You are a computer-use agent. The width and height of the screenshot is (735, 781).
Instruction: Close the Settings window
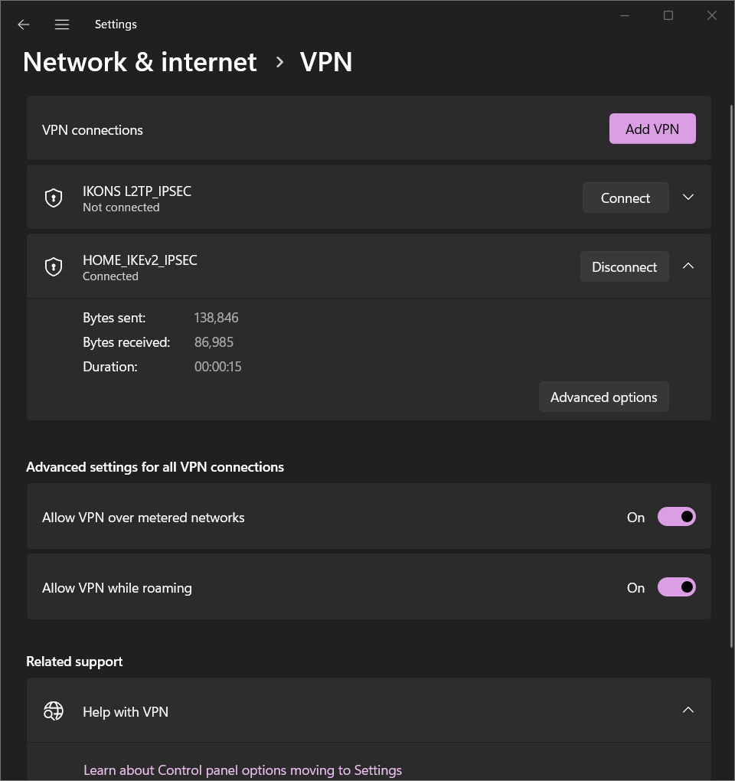[712, 15]
